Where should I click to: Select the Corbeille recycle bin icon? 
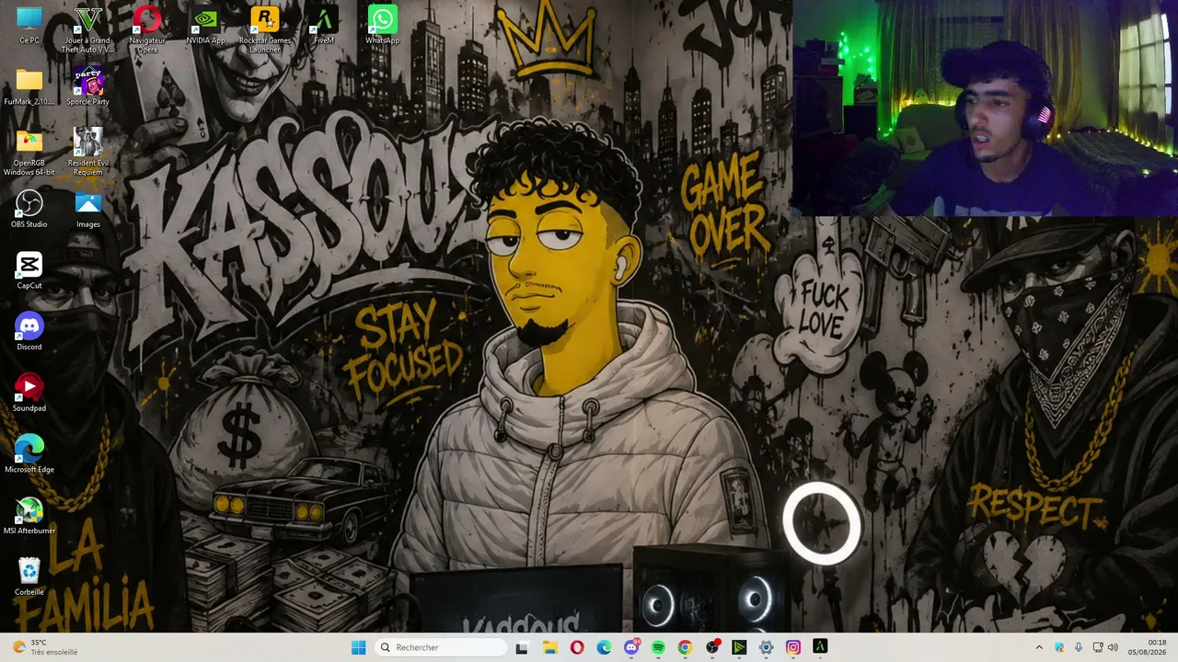(x=29, y=577)
